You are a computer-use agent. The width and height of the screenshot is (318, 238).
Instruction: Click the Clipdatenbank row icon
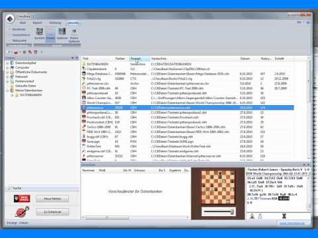pos(84,69)
